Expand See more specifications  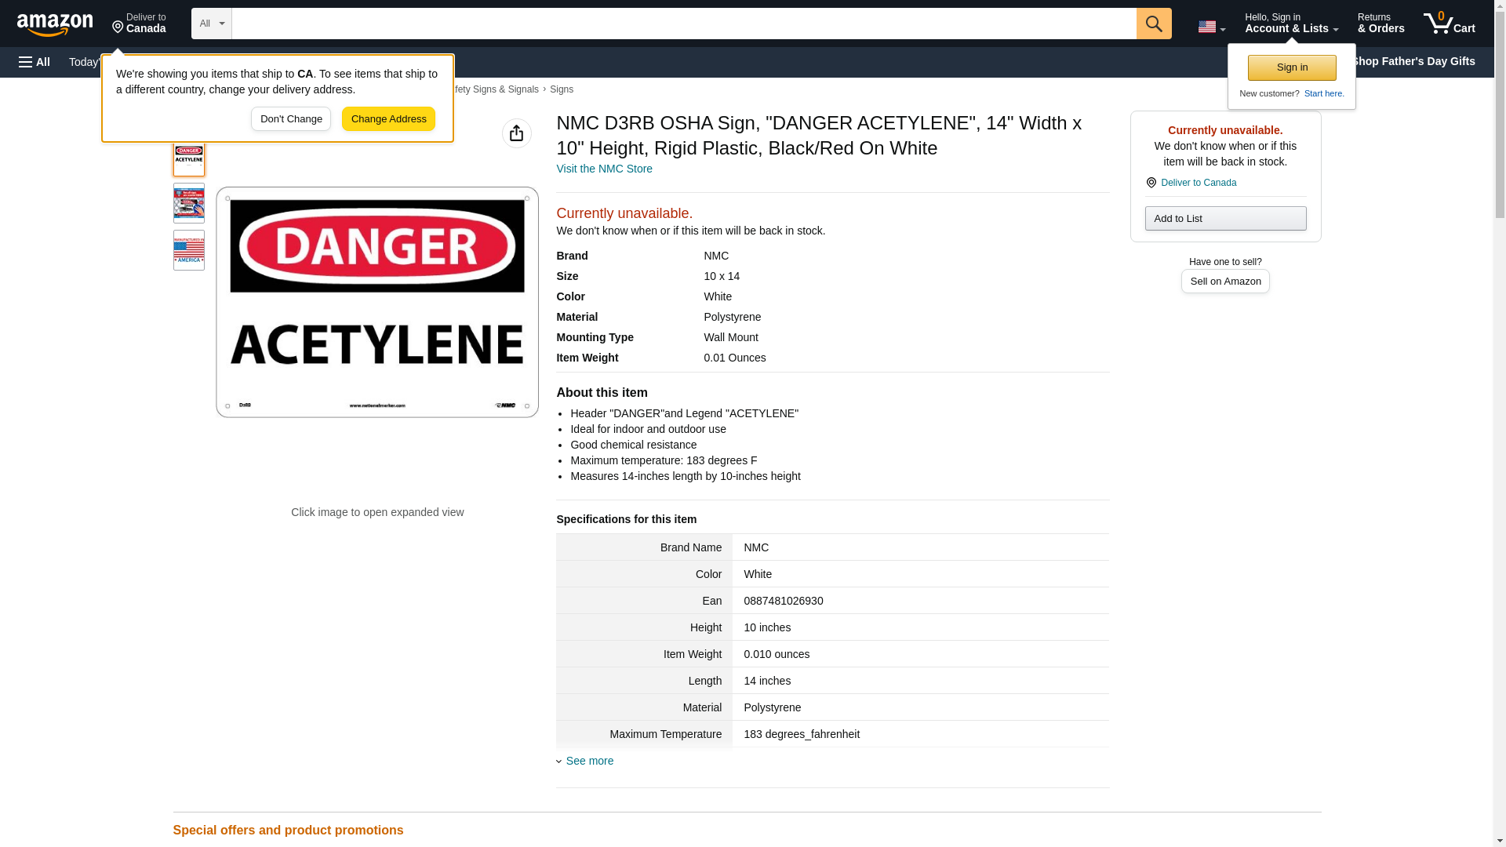click(588, 761)
